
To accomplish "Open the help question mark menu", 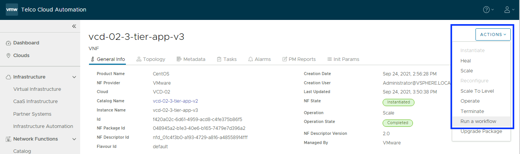I will (x=486, y=10).
